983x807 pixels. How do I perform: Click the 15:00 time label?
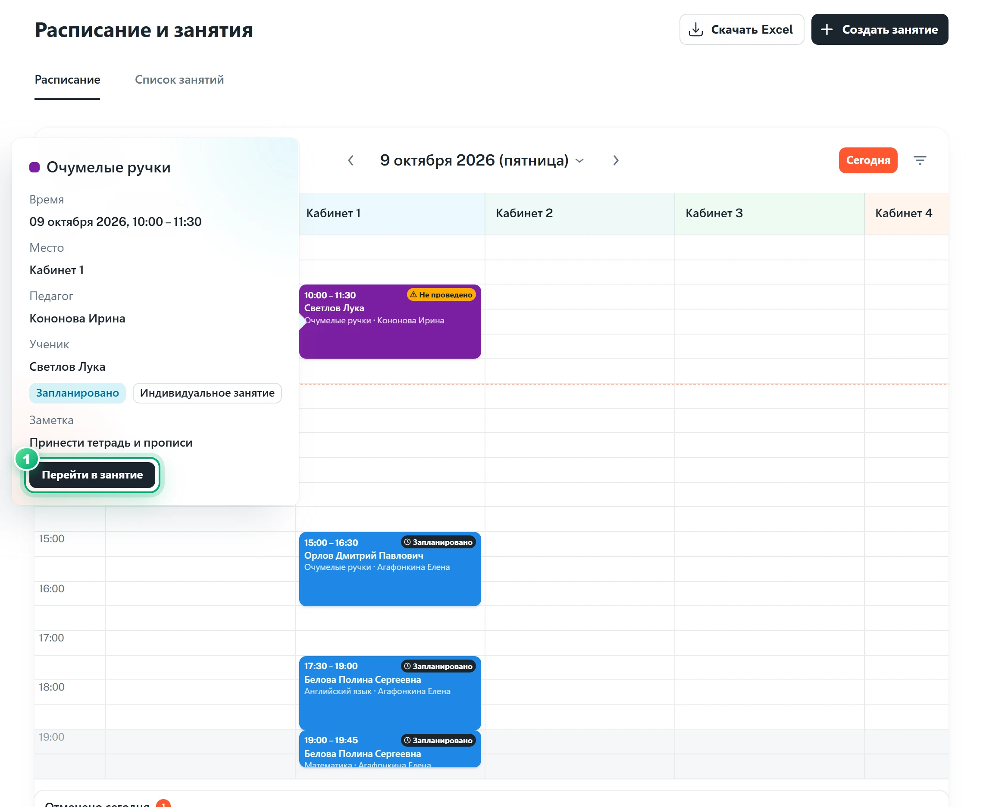(x=52, y=539)
